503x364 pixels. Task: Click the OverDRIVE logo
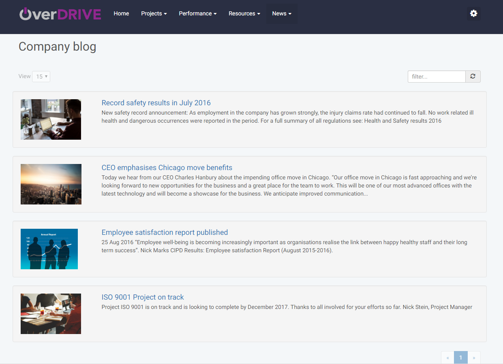pyautogui.click(x=60, y=13)
